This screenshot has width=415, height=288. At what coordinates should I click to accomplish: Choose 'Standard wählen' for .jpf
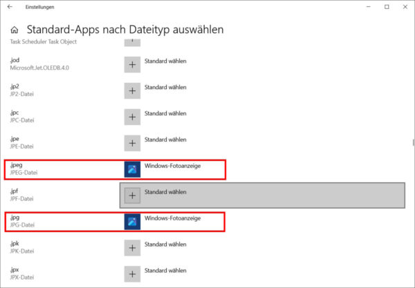click(x=165, y=192)
